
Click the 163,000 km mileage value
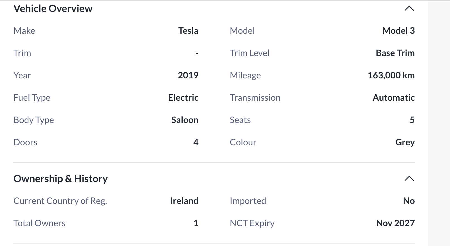391,75
